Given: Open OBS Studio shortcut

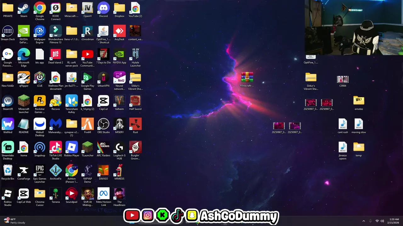Looking at the screenshot, I should tap(104, 126).
